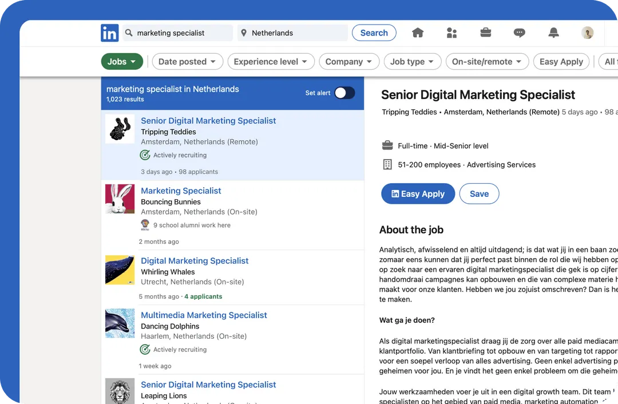Enable the Easy Apply filter
The width and height of the screenshot is (618, 404).
(x=561, y=61)
